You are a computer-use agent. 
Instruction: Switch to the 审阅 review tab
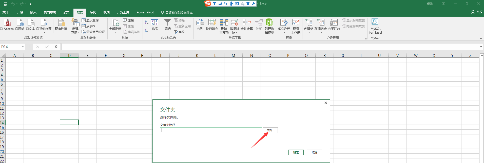point(93,12)
